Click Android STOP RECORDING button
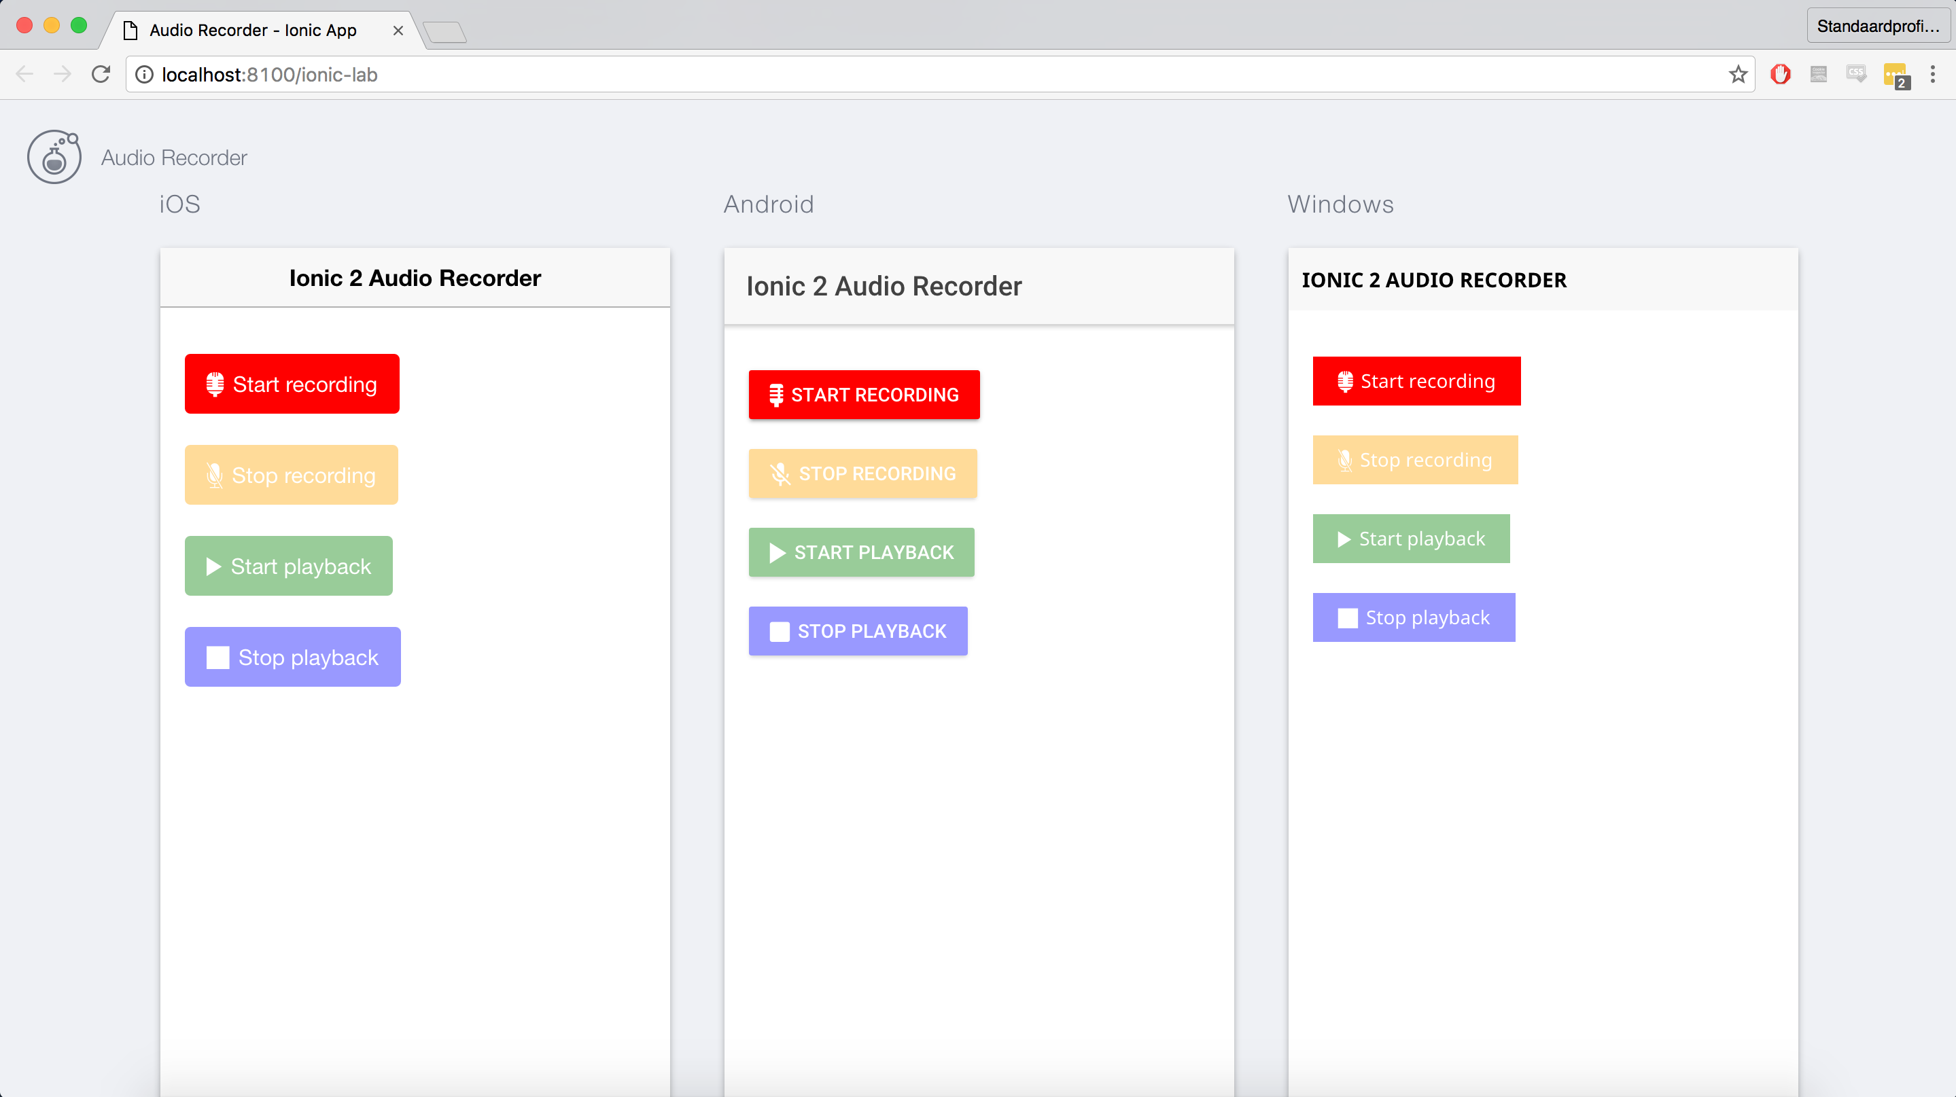1956x1097 pixels. pyautogui.click(x=862, y=473)
